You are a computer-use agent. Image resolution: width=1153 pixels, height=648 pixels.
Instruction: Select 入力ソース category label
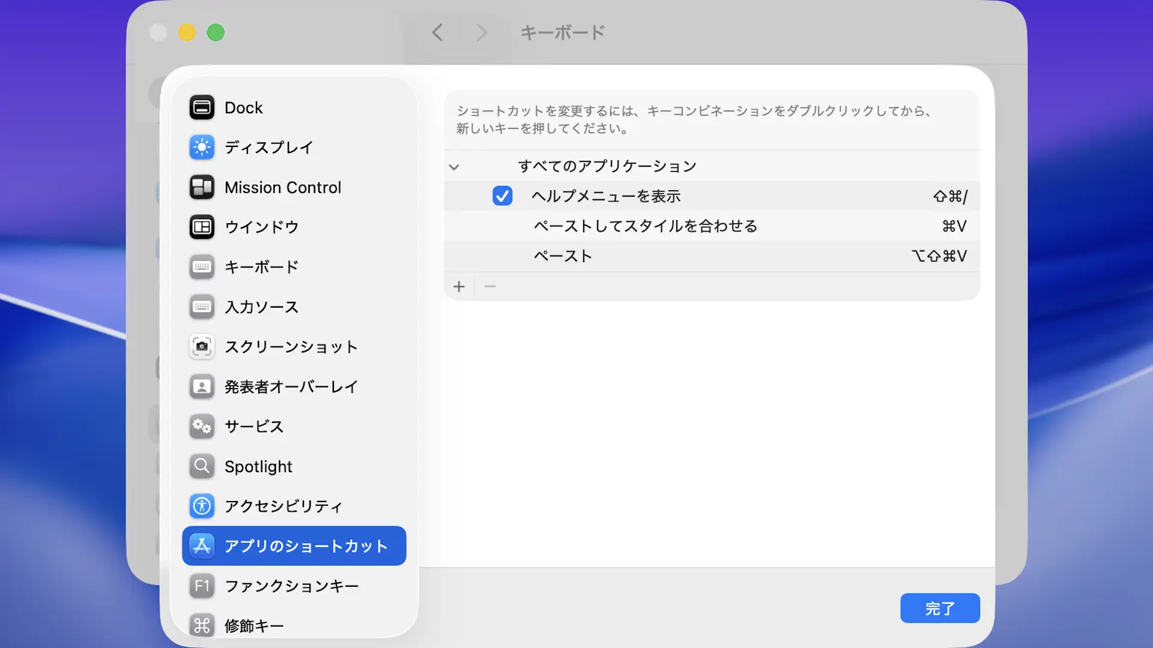(x=262, y=307)
